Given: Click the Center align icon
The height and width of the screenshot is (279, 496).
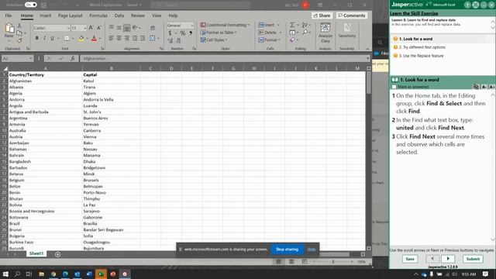Looking at the screenshot, I should [x=119, y=38].
